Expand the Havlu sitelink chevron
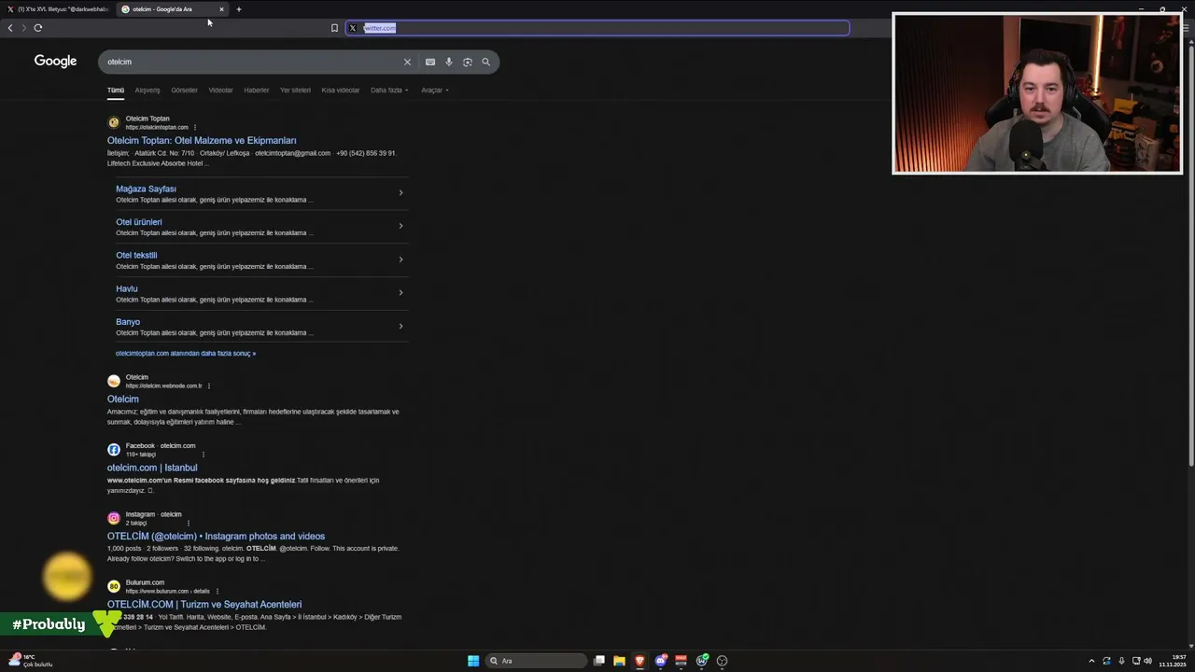 click(x=401, y=292)
